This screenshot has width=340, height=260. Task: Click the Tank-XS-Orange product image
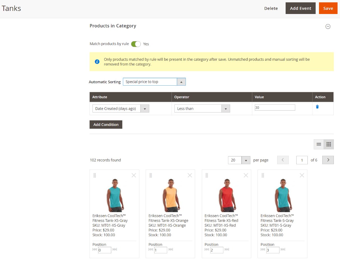[x=170, y=195]
